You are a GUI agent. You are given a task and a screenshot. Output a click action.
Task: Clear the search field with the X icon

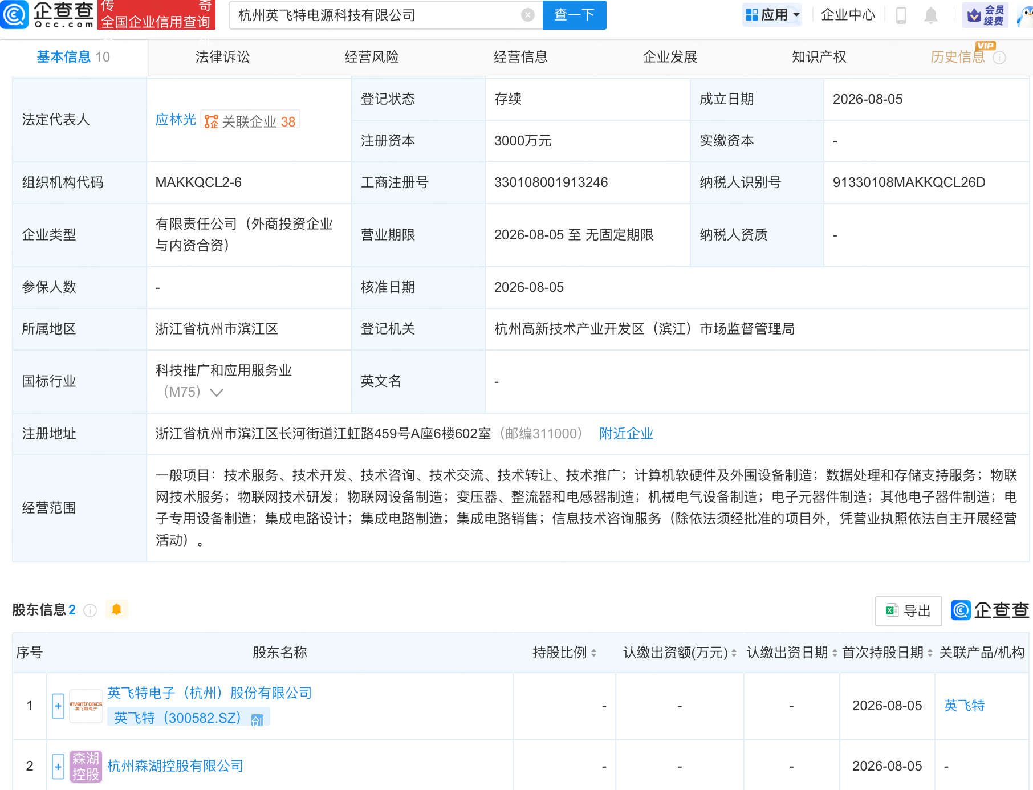(528, 15)
